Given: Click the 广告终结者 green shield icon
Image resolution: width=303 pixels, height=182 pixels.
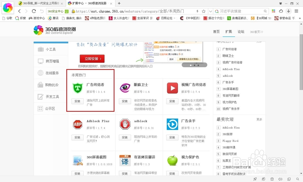Looking at the screenshot, I should click(78, 88).
